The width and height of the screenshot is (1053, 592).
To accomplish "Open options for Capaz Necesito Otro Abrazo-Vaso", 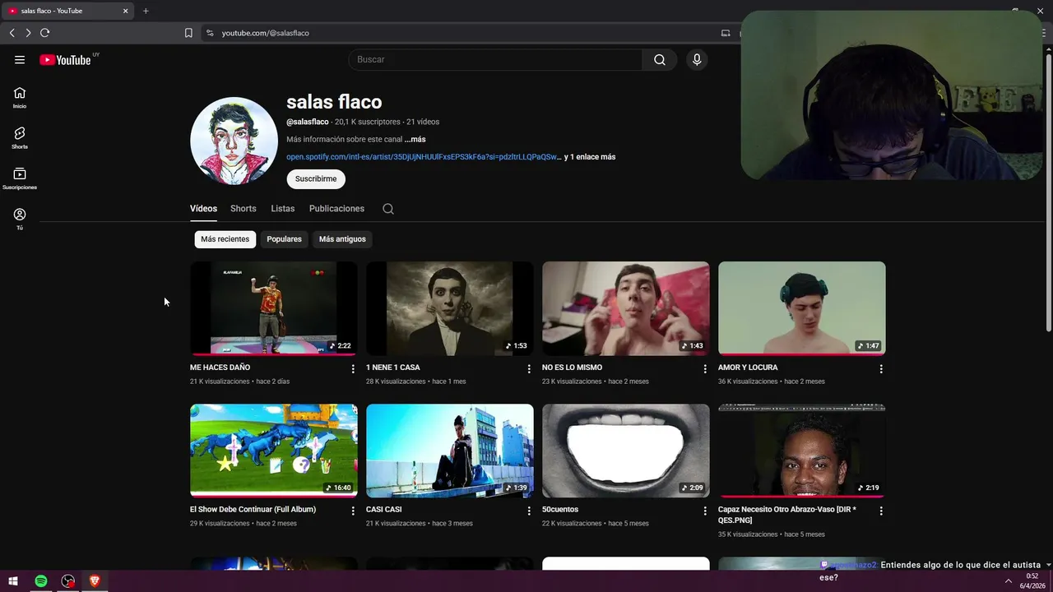I will pos(881,511).
